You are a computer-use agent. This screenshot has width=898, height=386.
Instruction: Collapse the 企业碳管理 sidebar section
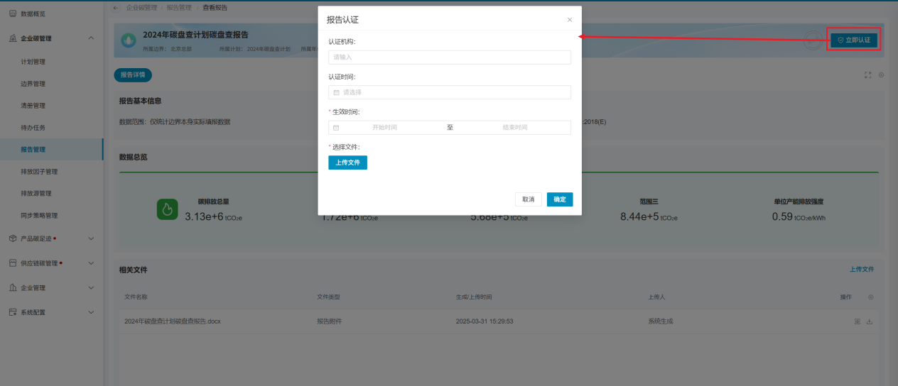pyautogui.click(x=90, y=38)
